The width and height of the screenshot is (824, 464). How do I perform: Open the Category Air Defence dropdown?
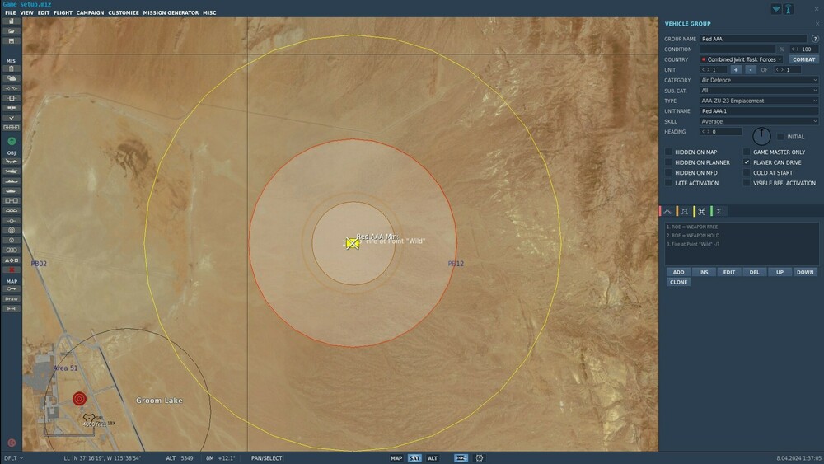(x=759, y=80)
